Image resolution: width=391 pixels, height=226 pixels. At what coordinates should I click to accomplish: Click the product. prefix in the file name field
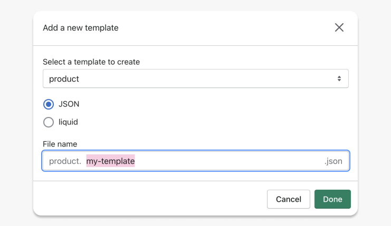pos(65,161)
